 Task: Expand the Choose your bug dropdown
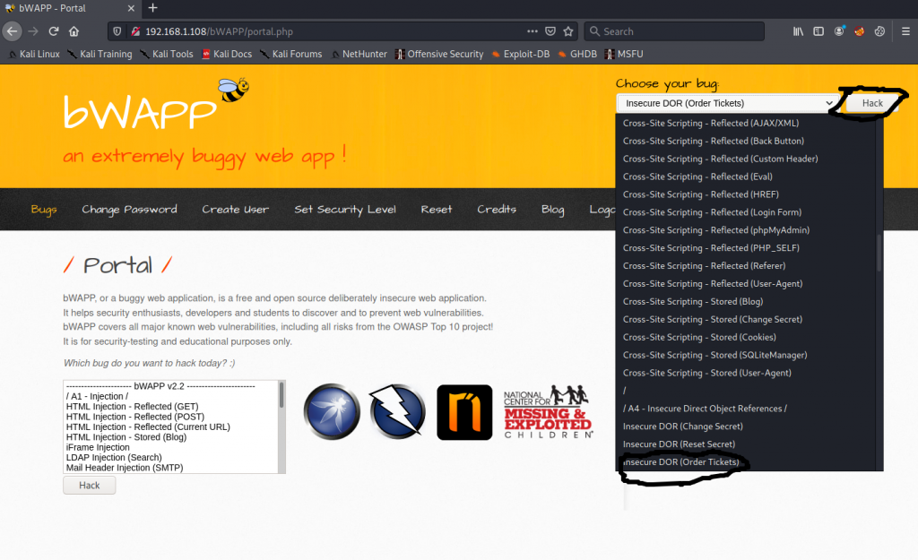(726, 103)
